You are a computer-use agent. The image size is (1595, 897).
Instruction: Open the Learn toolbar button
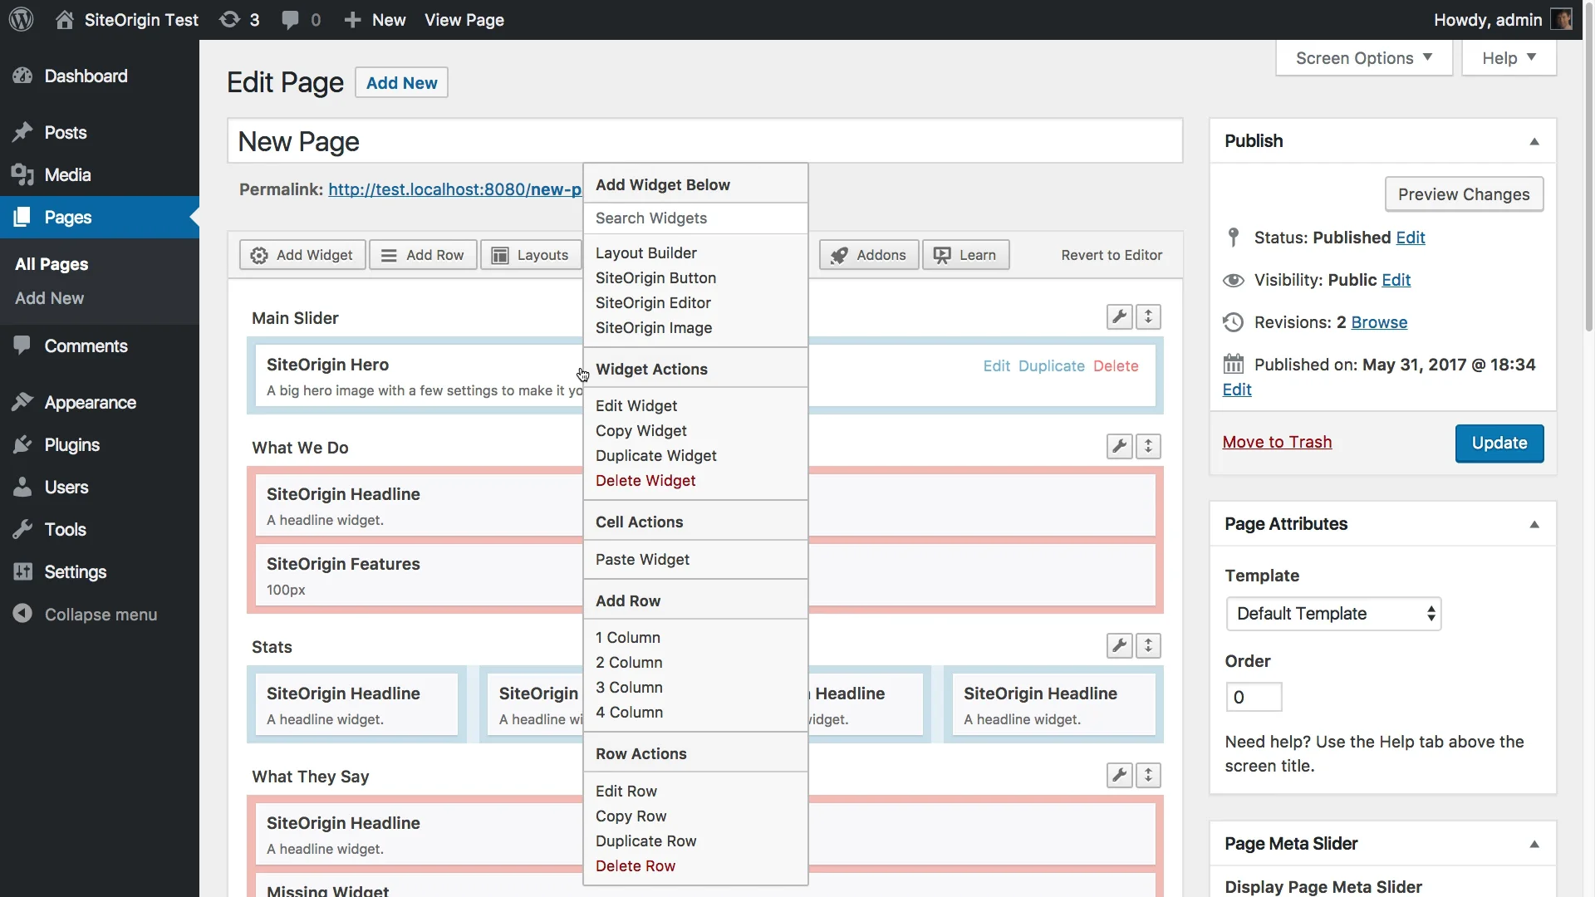pyautogui.click(x=965, y=255)
